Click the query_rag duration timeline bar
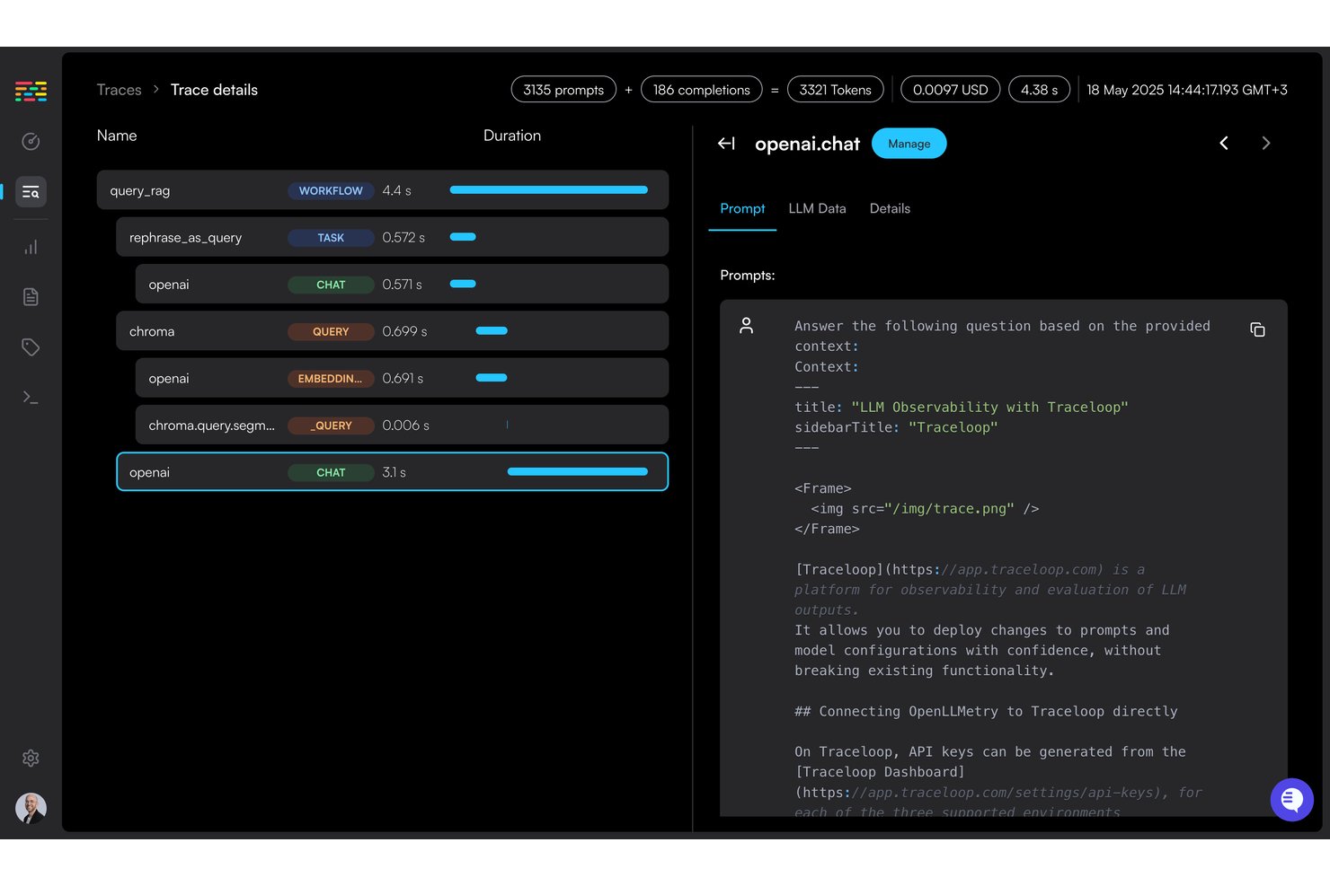Image resolution: width=1330 pixels, height=886 pixels. pos(548,190)
